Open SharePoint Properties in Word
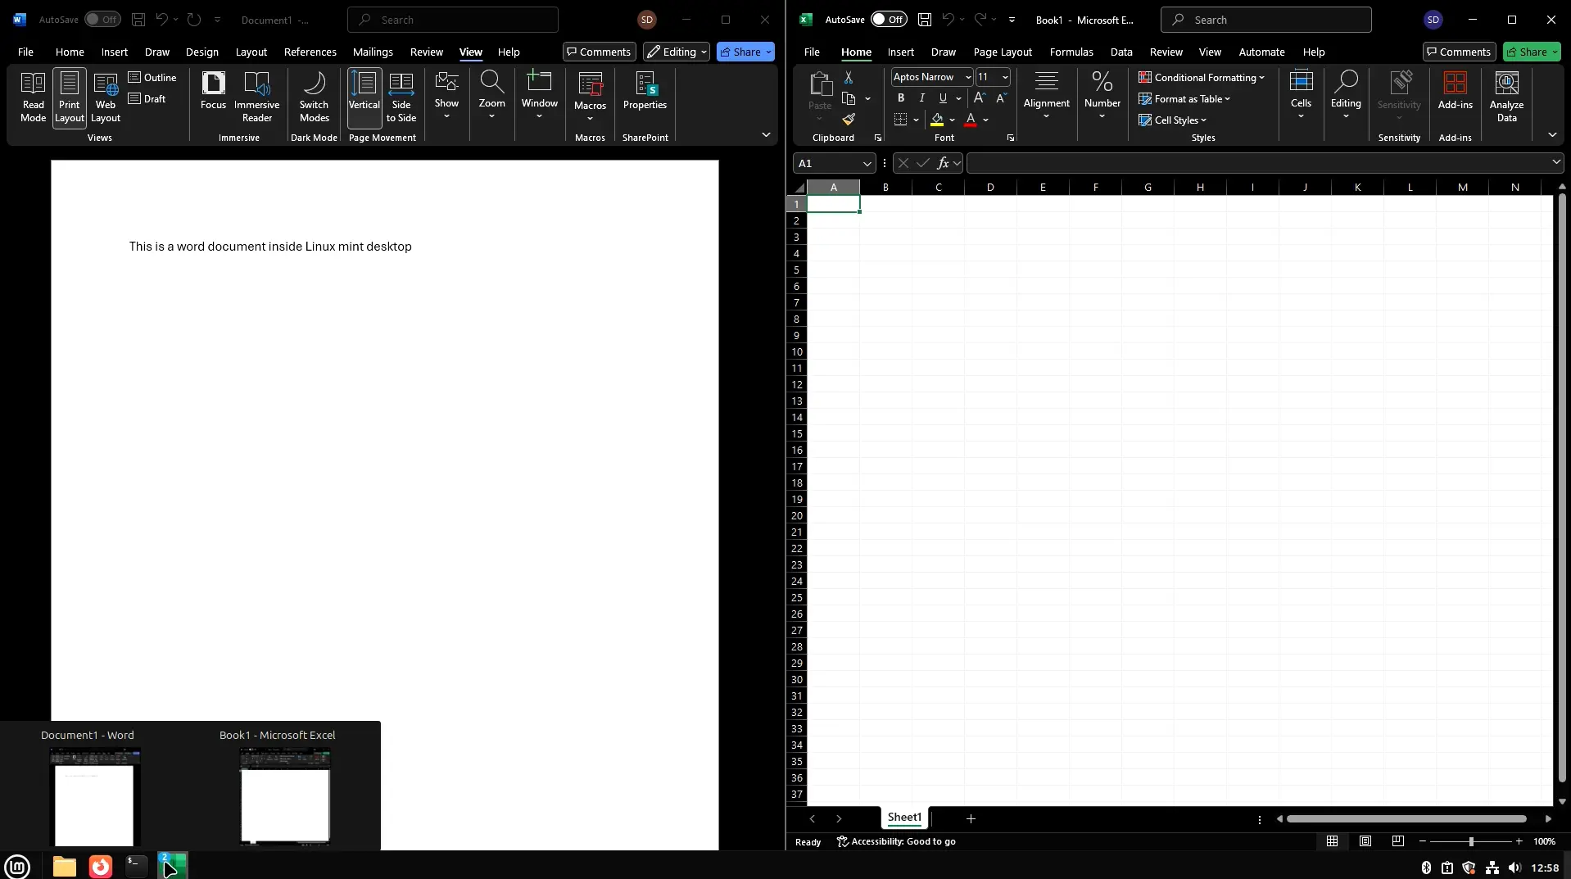 tap(645, 90)
